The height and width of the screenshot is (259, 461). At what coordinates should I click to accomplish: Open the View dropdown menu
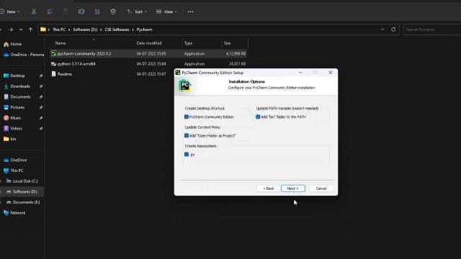166,12
